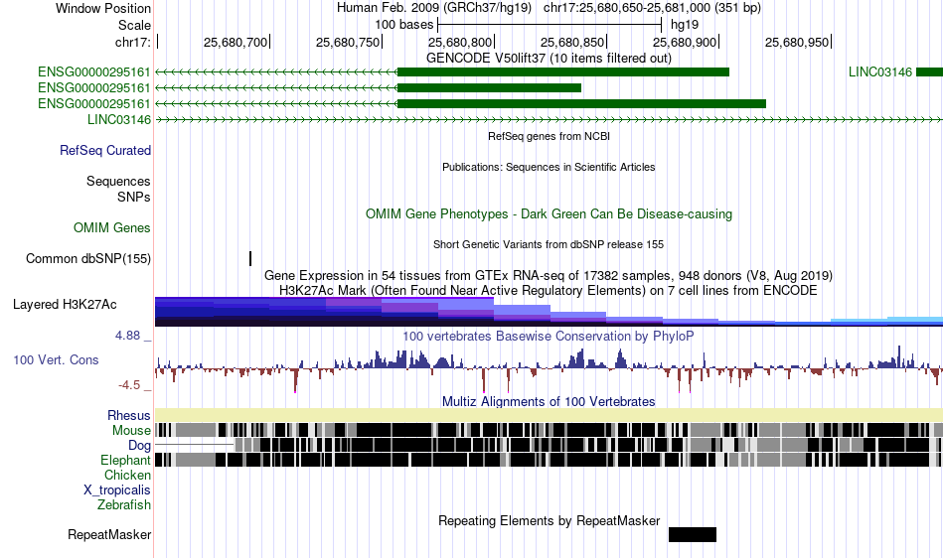
Task: Click second ENSG00000295161 transcript label
Action: [x=94, y=87]
